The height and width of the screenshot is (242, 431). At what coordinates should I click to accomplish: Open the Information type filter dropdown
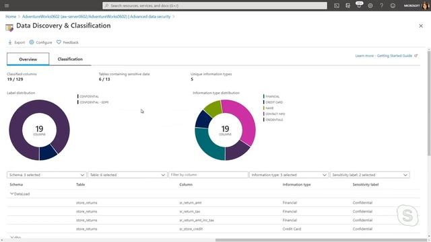tap(289, 175)
